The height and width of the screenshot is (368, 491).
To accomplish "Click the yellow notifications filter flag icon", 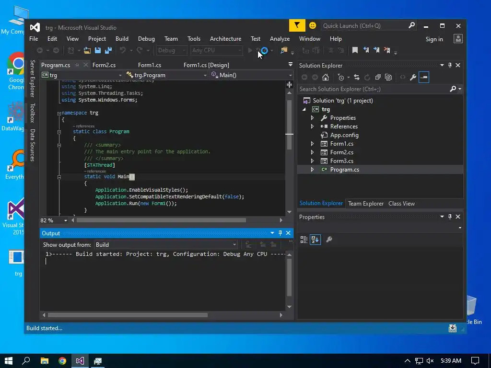I will point(297,26).
